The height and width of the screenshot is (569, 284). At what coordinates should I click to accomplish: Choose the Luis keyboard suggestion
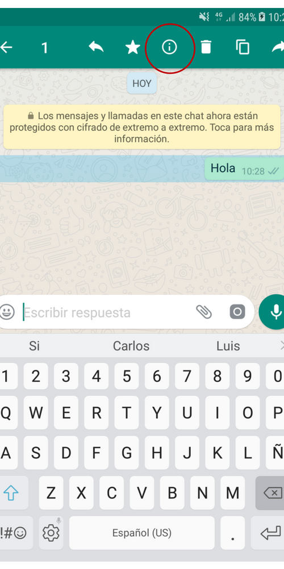pyautogui.click(x=228, y=346)
